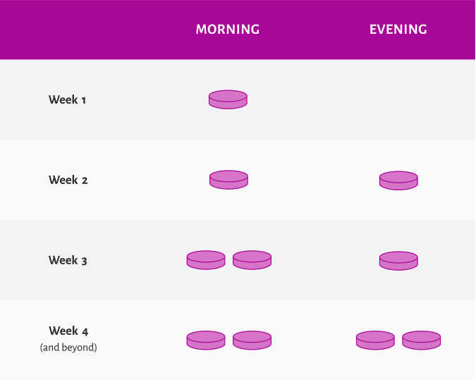Viewport: 476px width, 380px height.
Task: Select the first Week 4 morning pill
Action: point(206,341)
